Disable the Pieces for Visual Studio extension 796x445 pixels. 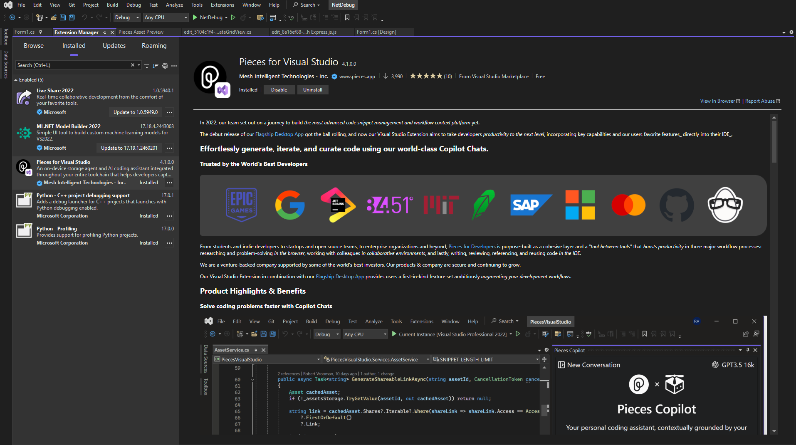point(279,90)
